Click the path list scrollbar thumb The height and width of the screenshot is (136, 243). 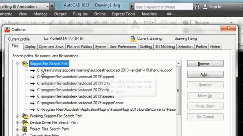pyautogui.click(x=178, y=91)
